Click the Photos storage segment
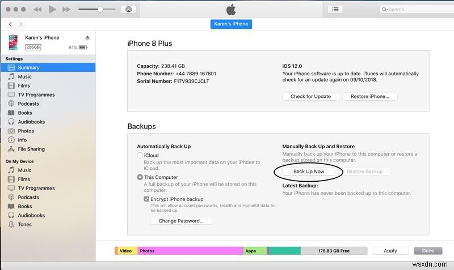454x270 pixels. point(190,251)
